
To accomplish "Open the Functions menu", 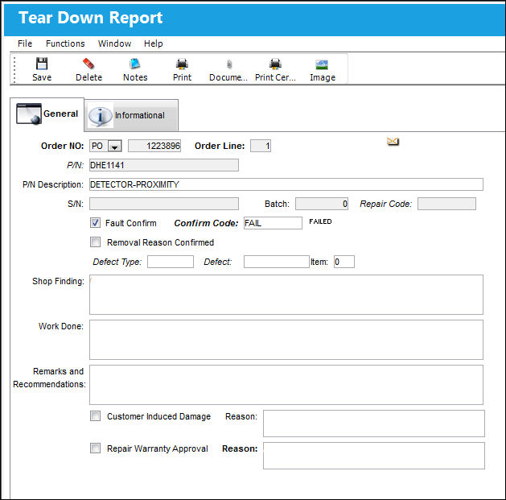I will tap(65, 43).
